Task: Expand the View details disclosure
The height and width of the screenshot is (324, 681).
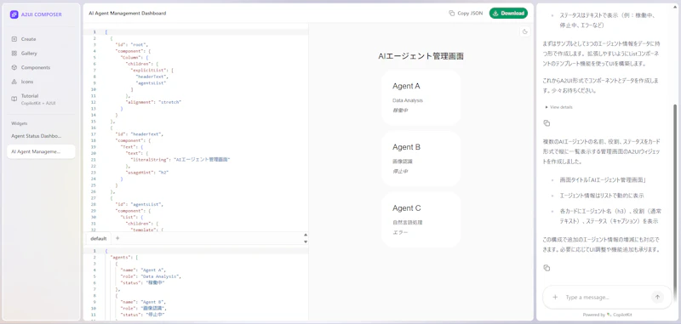Action: coord(558,107)
